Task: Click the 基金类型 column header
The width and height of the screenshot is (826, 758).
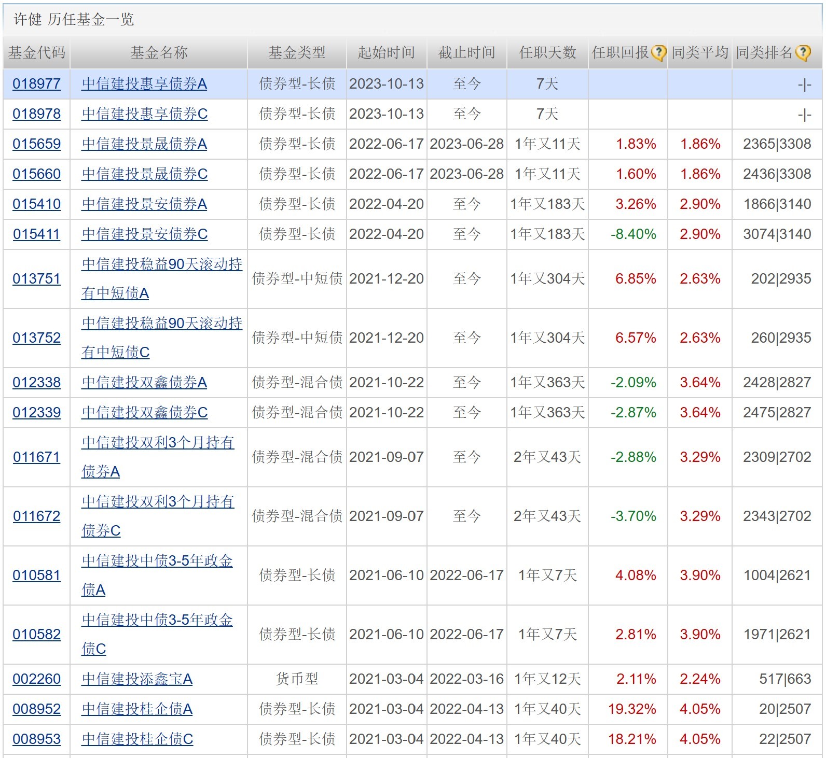Action: coord(297,52)
